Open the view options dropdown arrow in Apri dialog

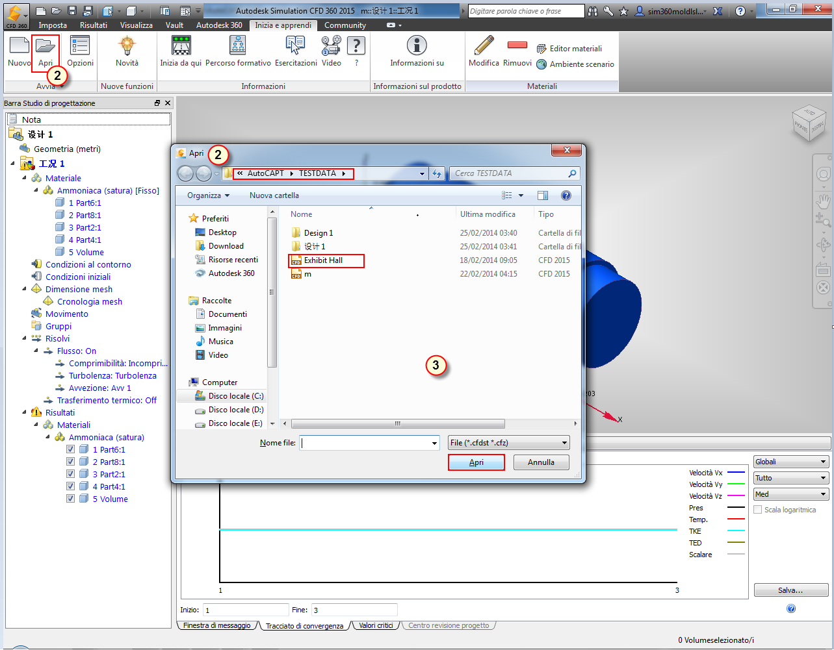(x=521, y=195)
